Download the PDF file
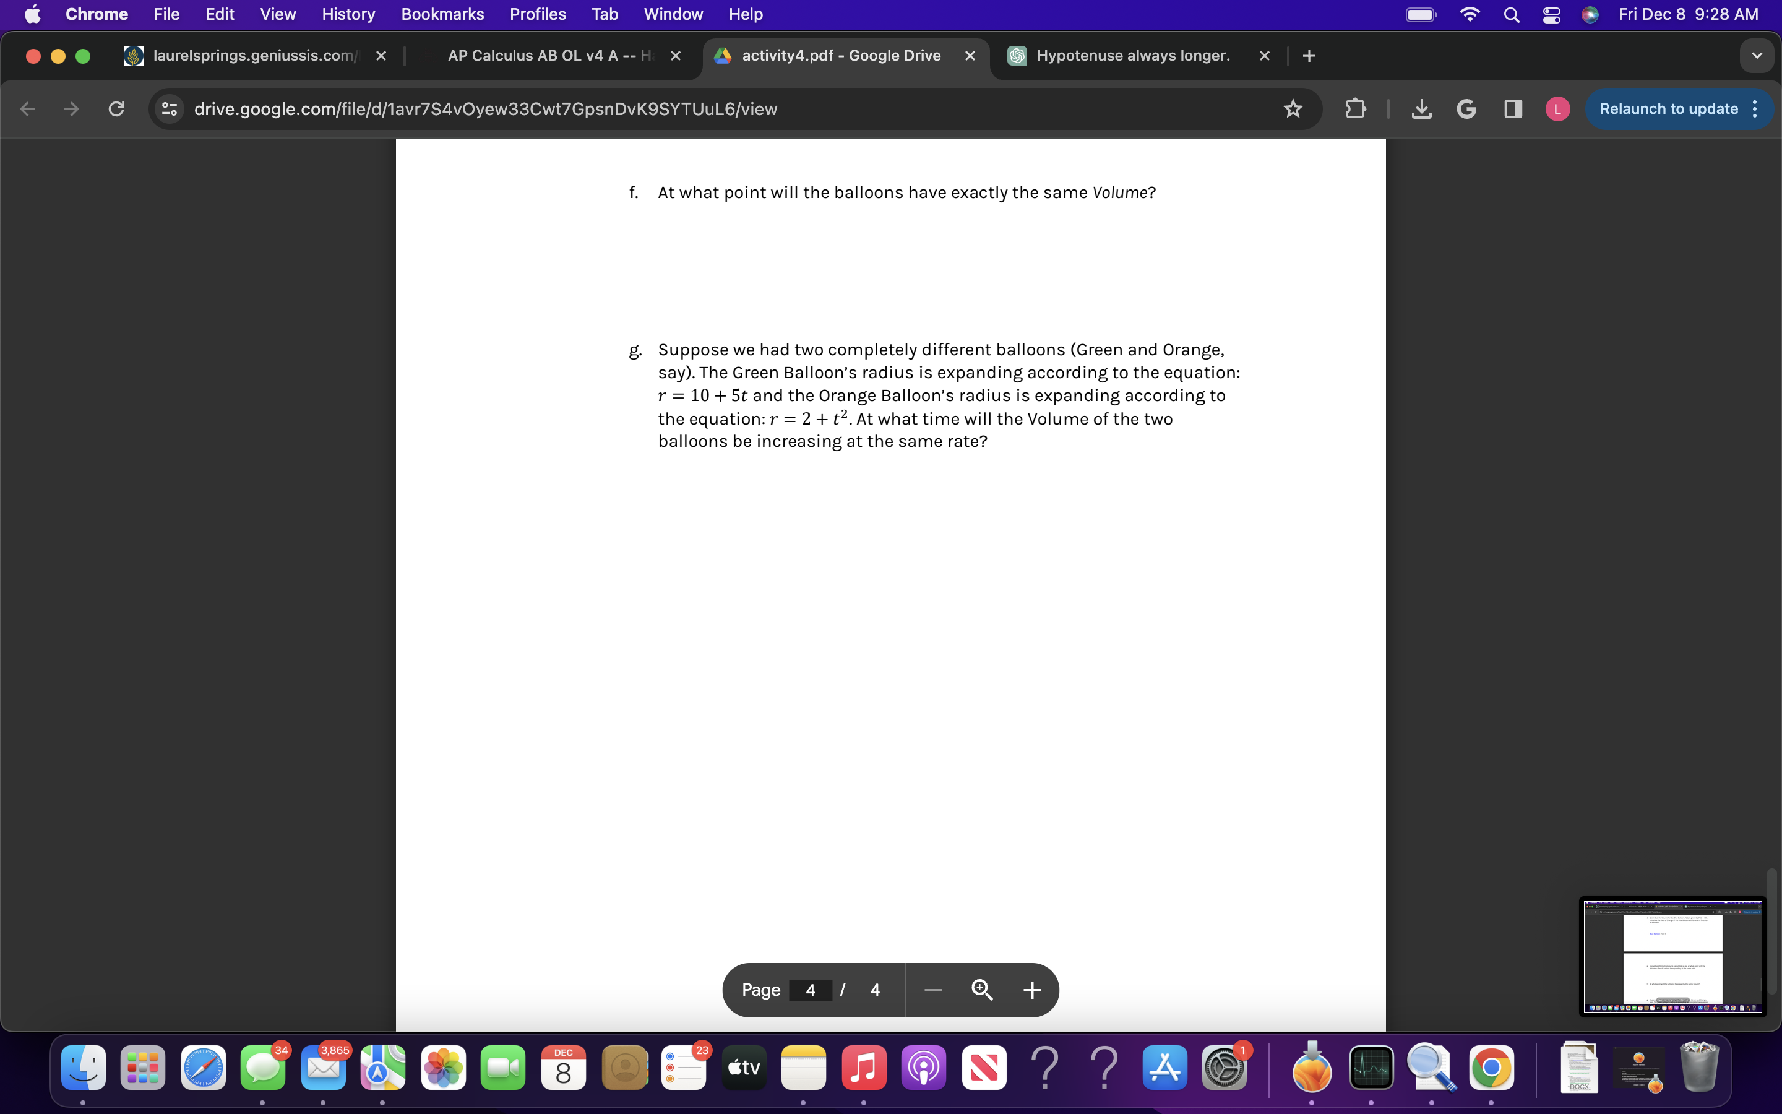 pos(1421,109)
